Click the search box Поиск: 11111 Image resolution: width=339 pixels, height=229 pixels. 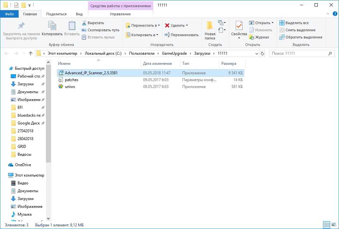(298, 53)
